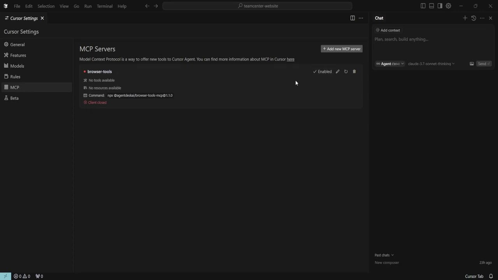This screenshot has width=498, height=280.
Task: Attach an image using the picture icon
Action: pos(472,64)
